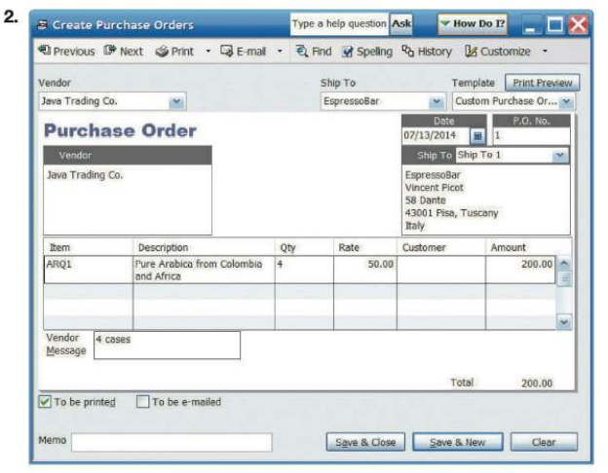This screenshot has width=608, height=473.
Task: Click the Print Preview button
Action: click(x=542, y=84)
